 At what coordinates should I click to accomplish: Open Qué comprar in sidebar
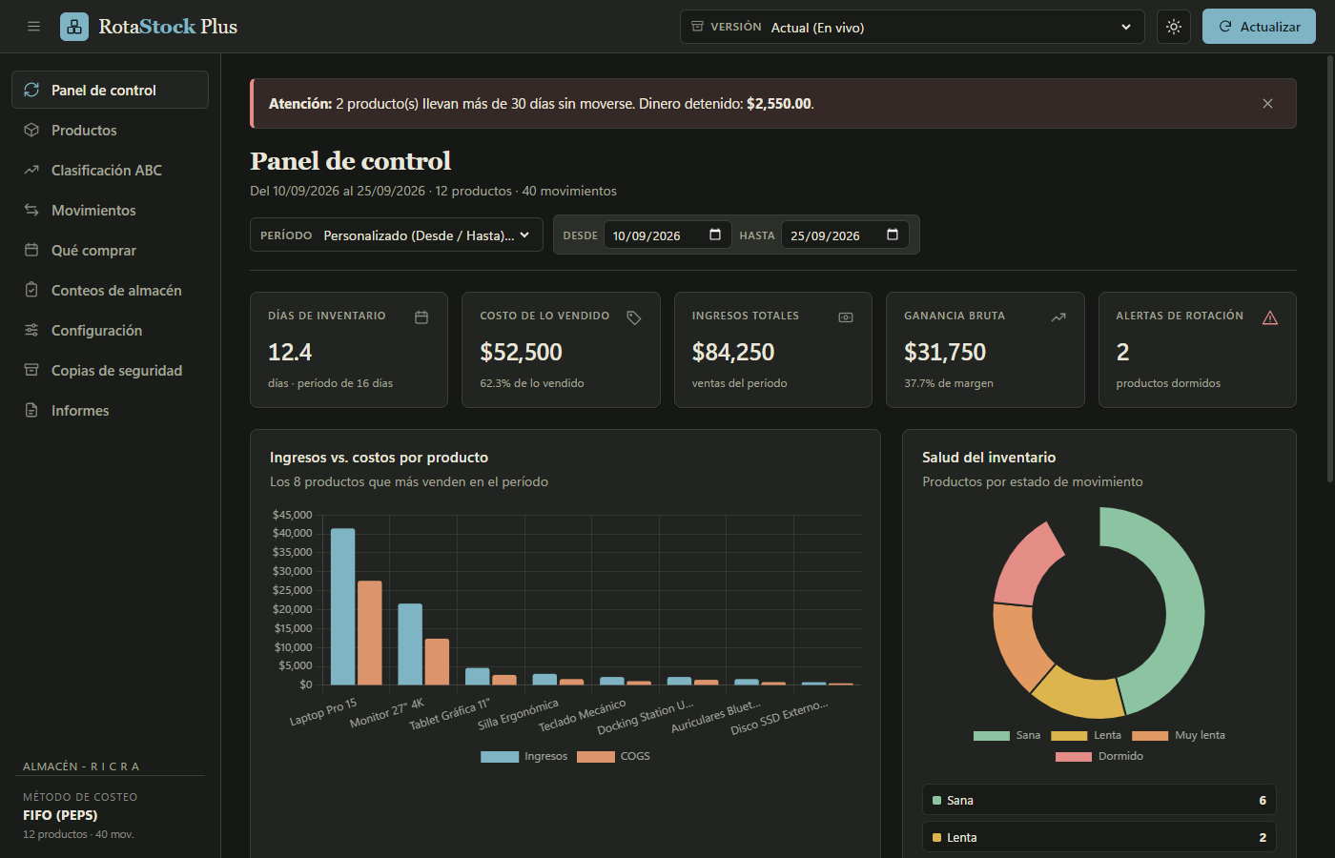pyautogui.click(x=110, y=250)
